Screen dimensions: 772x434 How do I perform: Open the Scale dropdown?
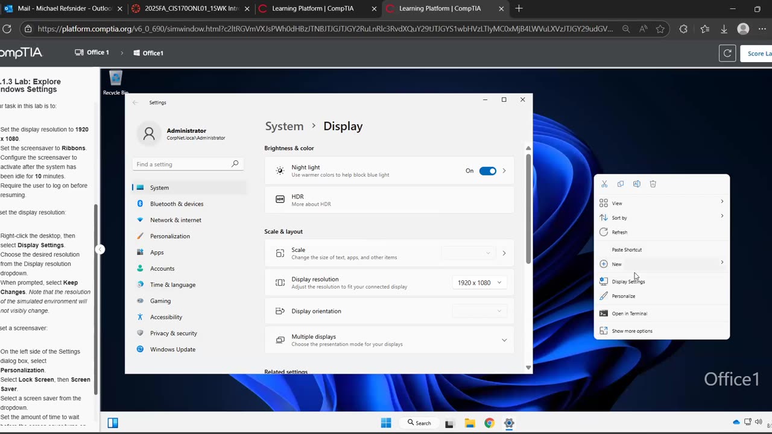[x=468, y=253]
